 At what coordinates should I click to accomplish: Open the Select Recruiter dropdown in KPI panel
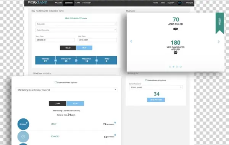point(76,30)
